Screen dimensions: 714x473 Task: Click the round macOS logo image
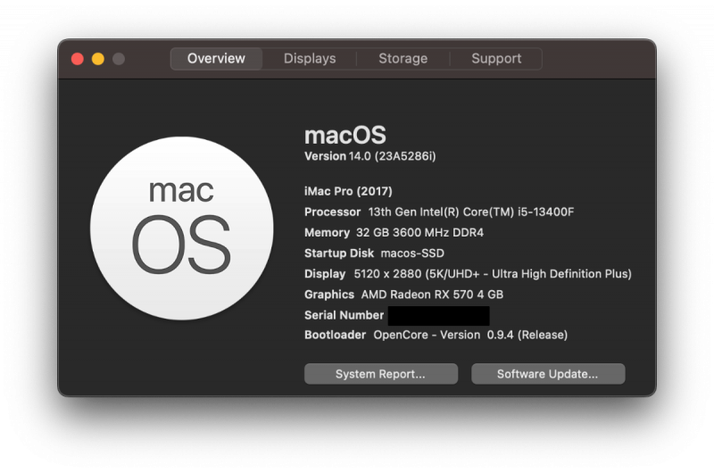pyautogui.click(x=182, y=228)
